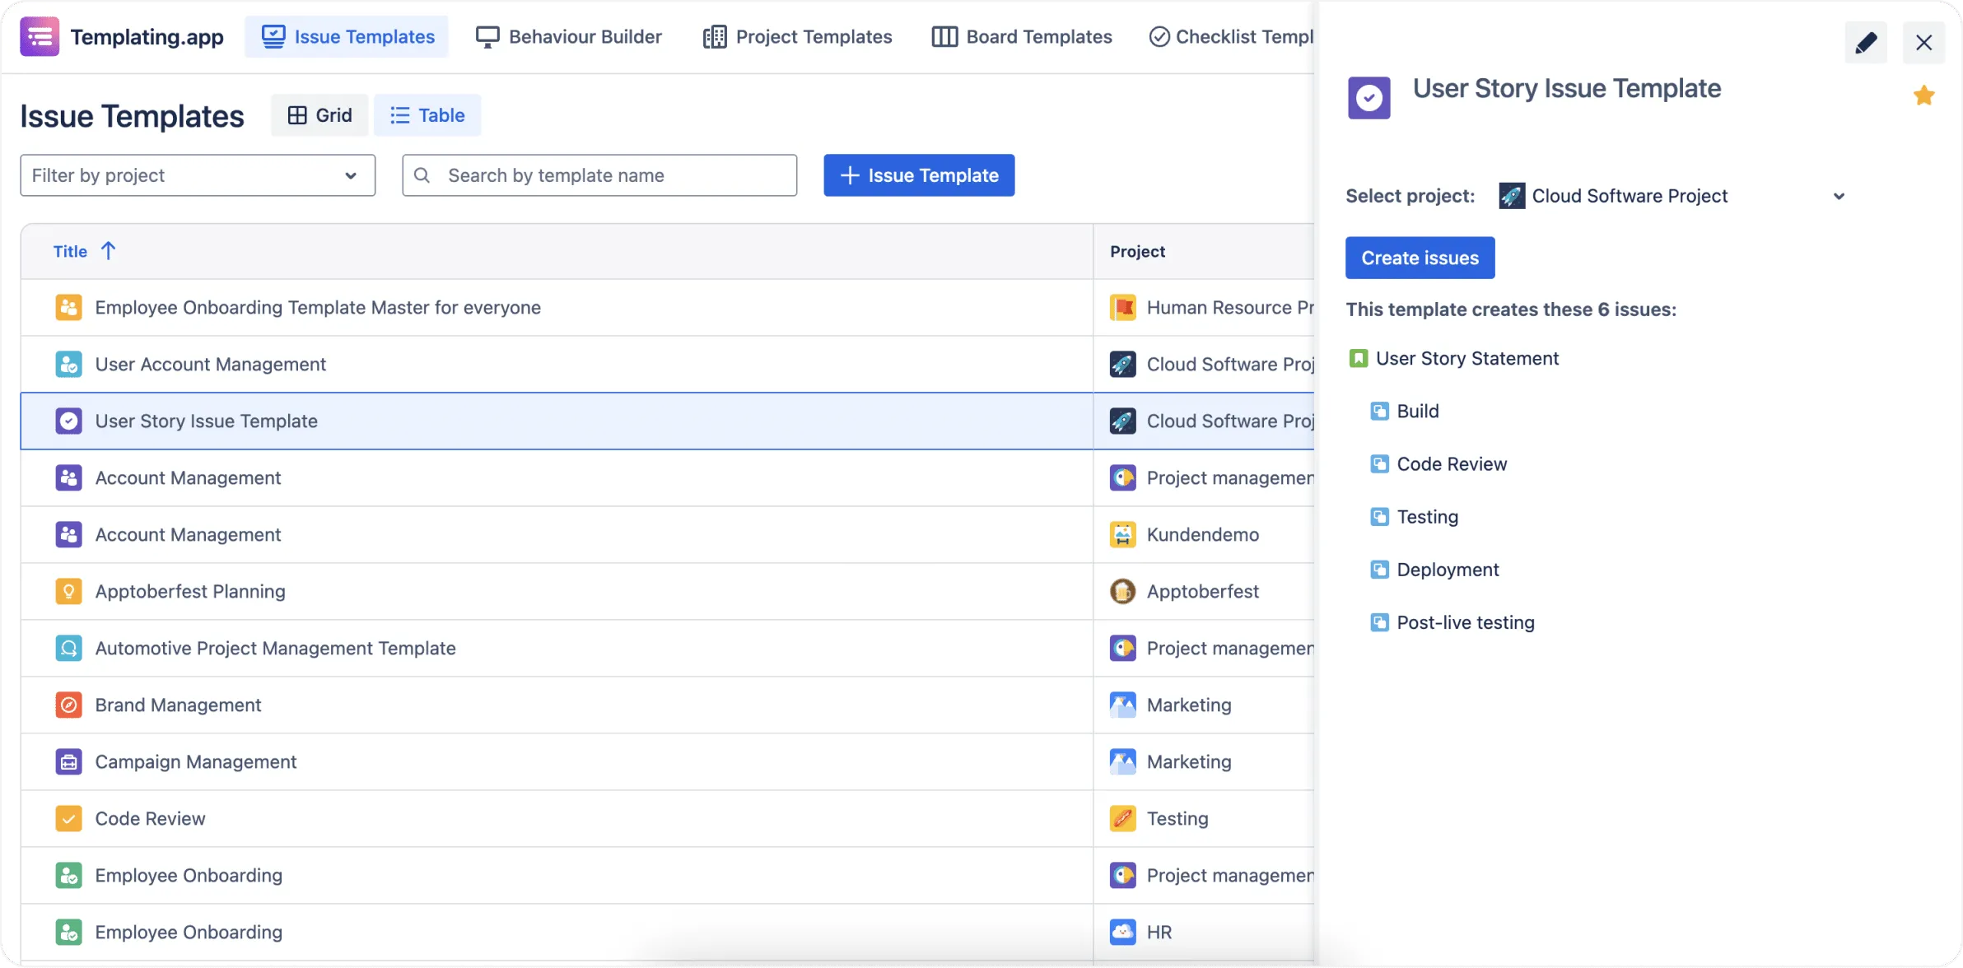The height and width of the screenshot is (968, 1963).
Task: Open the Board Templates tab
Action: click(x=1022, y=36)
